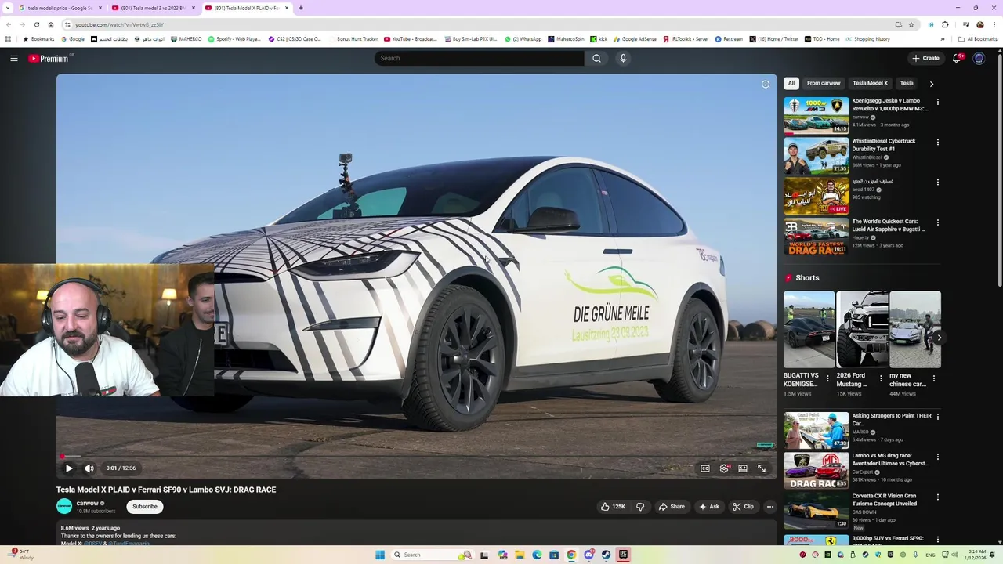This screenshot has height=564, width=1003.
Task: Open World's Quickest Cars drag race title
Action: 889,226
